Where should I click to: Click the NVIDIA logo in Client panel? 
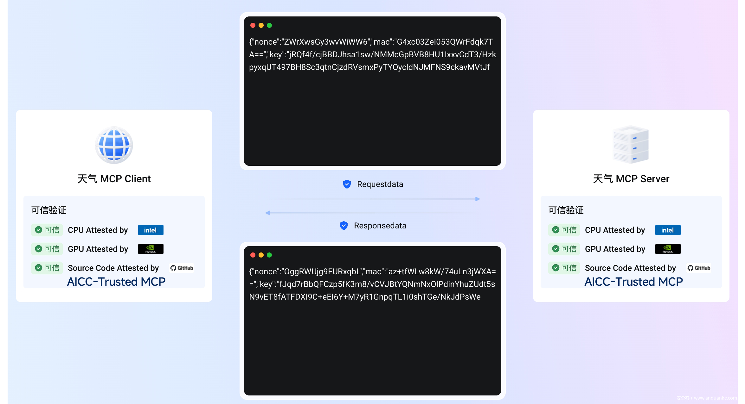(x=151, y=249)
